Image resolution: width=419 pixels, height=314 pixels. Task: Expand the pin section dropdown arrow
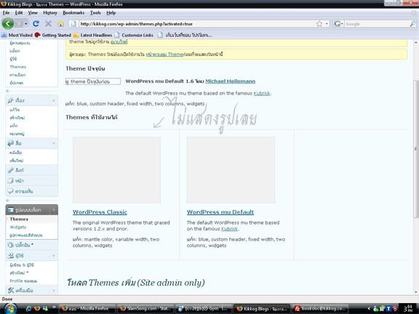click(54, 100)
